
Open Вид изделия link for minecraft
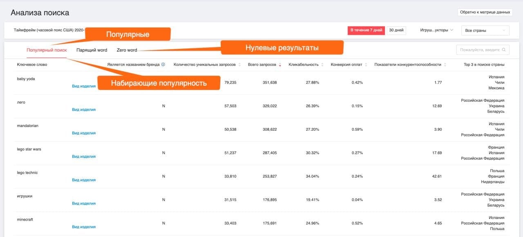(84, 227)
